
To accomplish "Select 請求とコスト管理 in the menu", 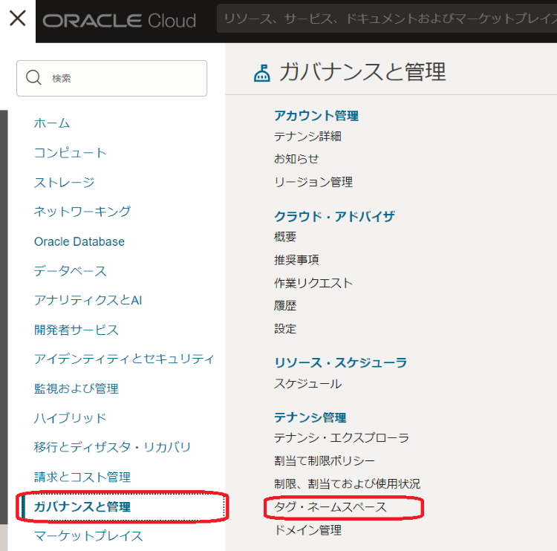I will point(82,477).
